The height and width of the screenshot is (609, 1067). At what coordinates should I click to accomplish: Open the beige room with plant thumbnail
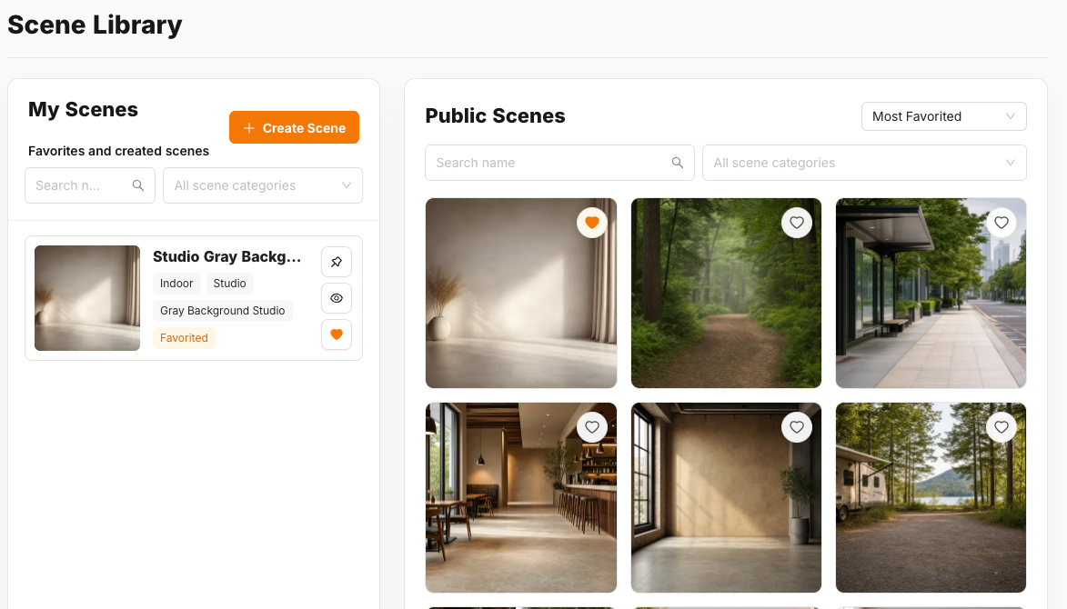tap(726, 497)
